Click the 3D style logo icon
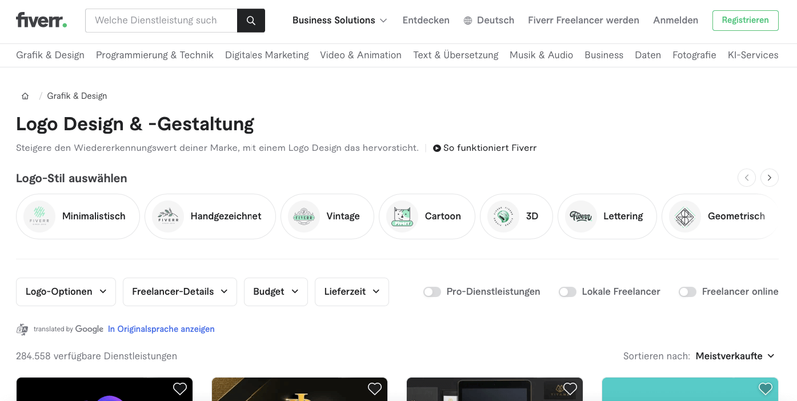This screenshot has width=797, height=401. (x=503, y=216)
